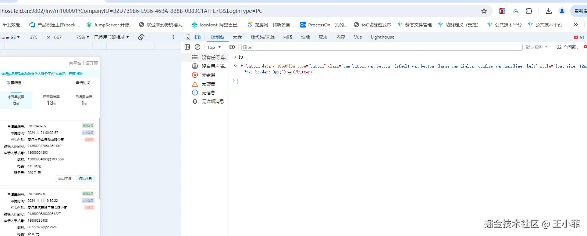Clear the console with the clear icon
The height and width of the screenshot is (236, 587).
pyautogui.click(x=198, y=47)
